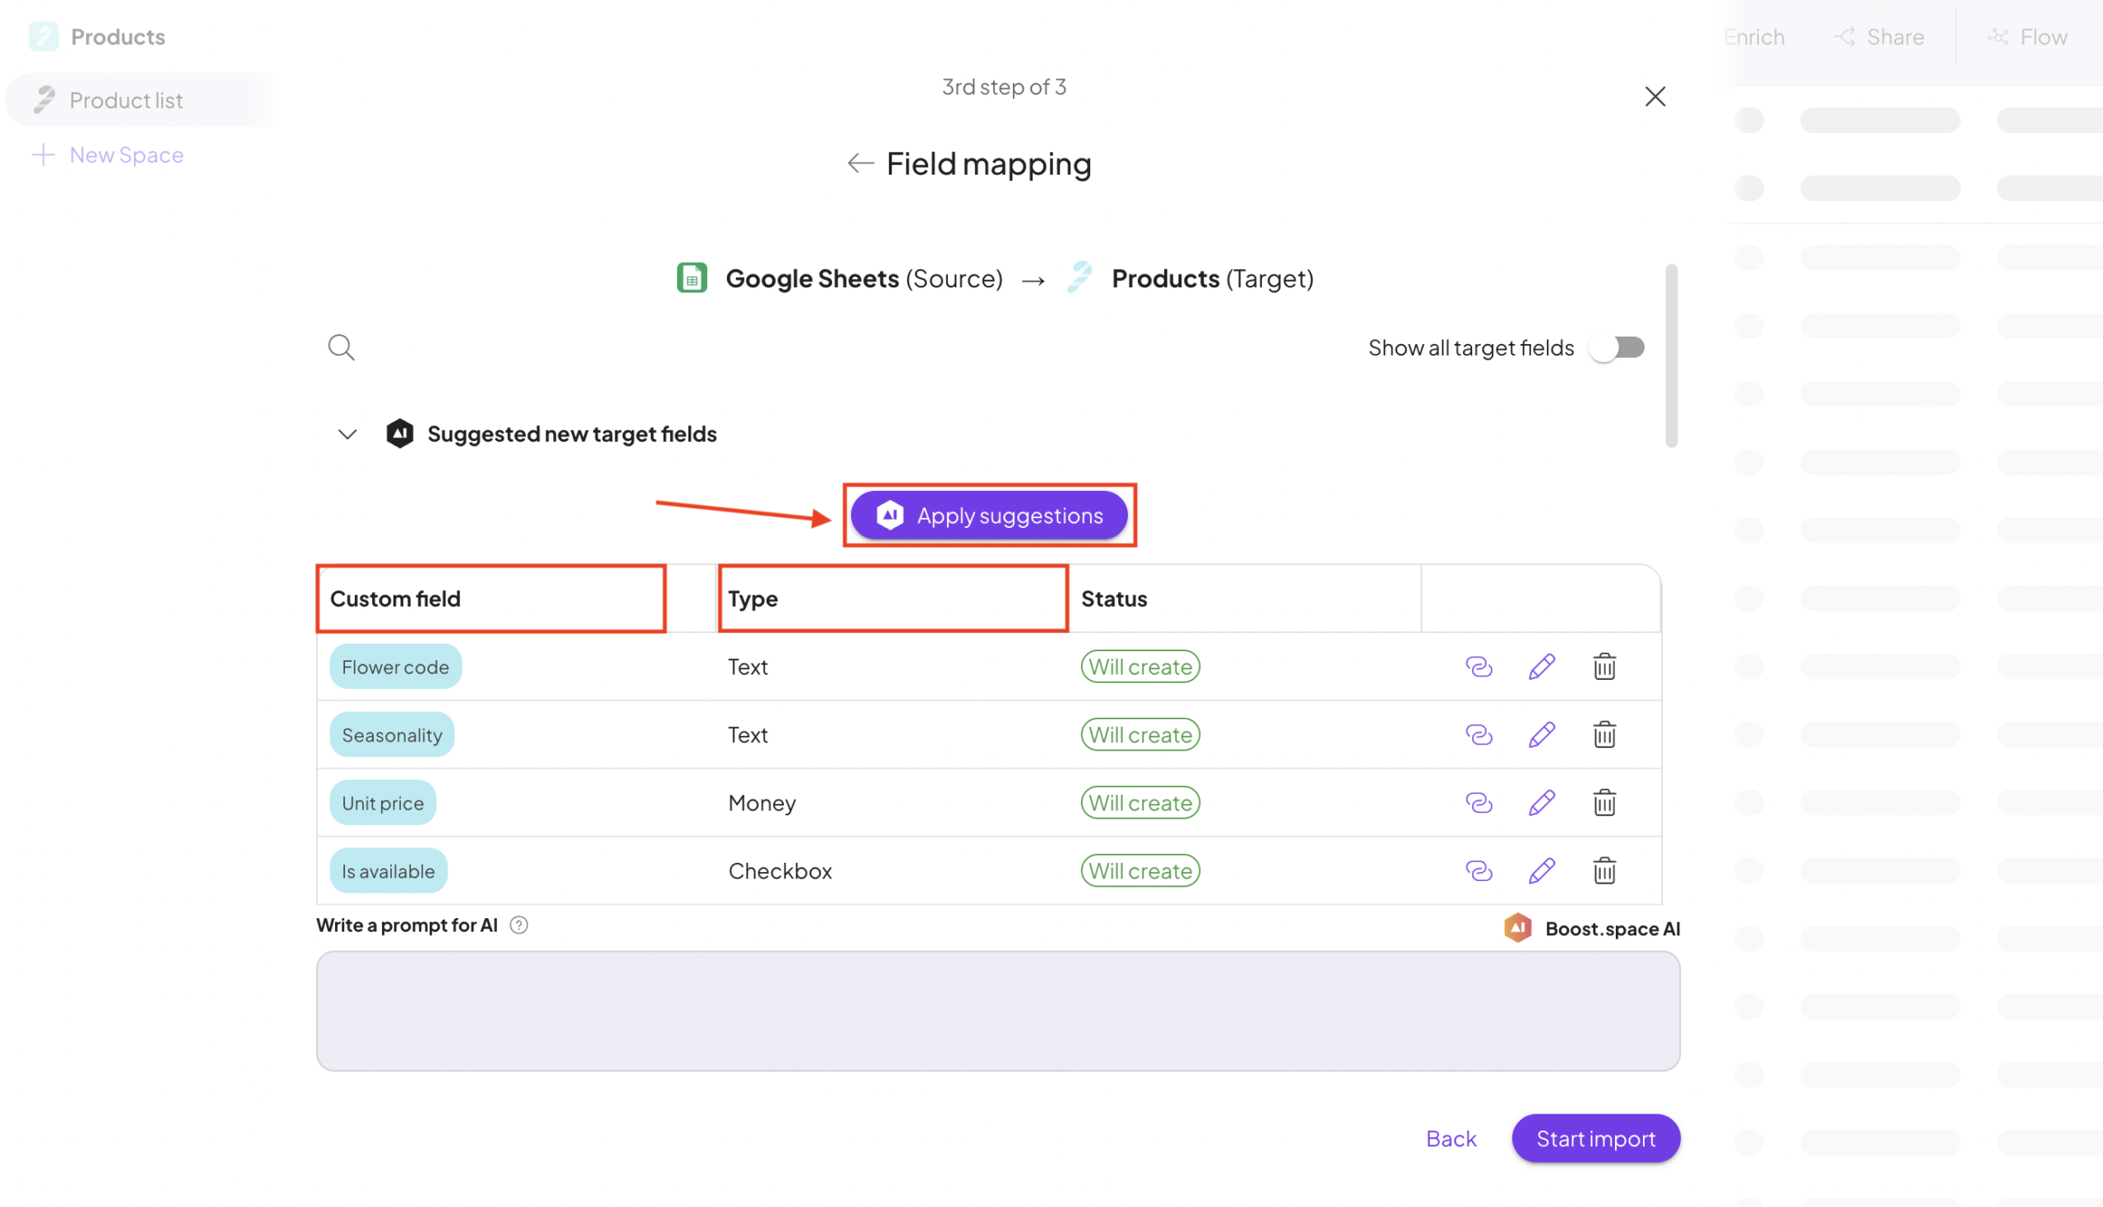Click the trash icon for Is available
The image size is (2103, 1207).
click(x=1604, y=870)
